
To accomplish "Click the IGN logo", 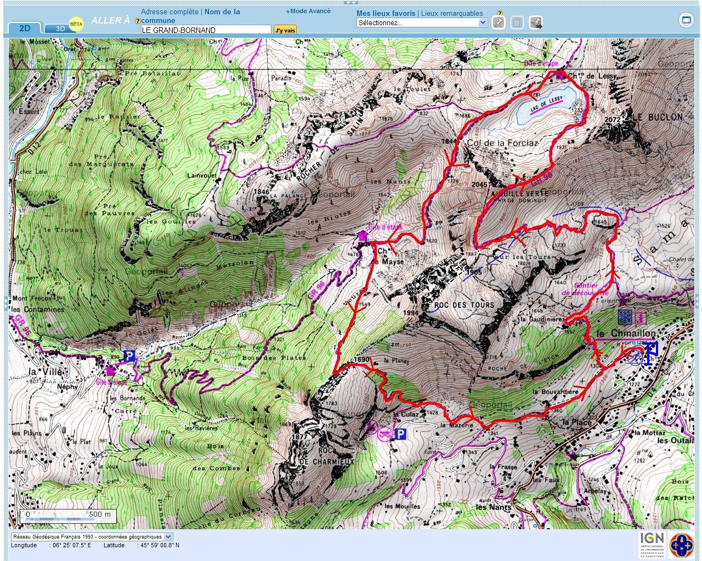I will [x=652, y=544].
